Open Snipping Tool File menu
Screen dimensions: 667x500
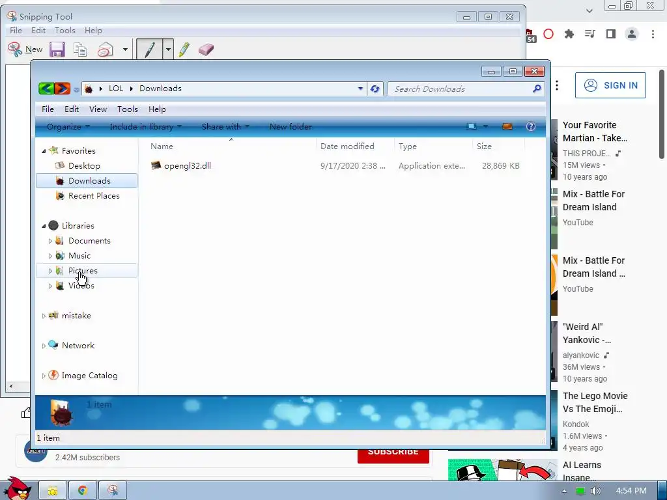point(16,30)
